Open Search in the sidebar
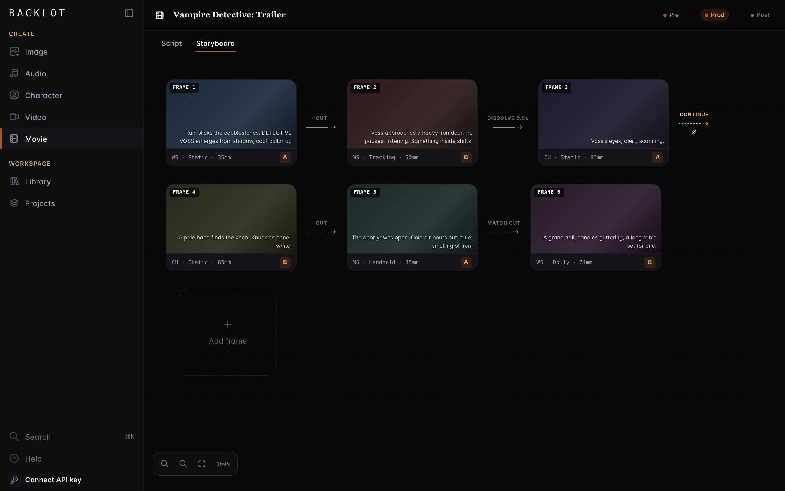The image size is (785, 491). point(72,436)
